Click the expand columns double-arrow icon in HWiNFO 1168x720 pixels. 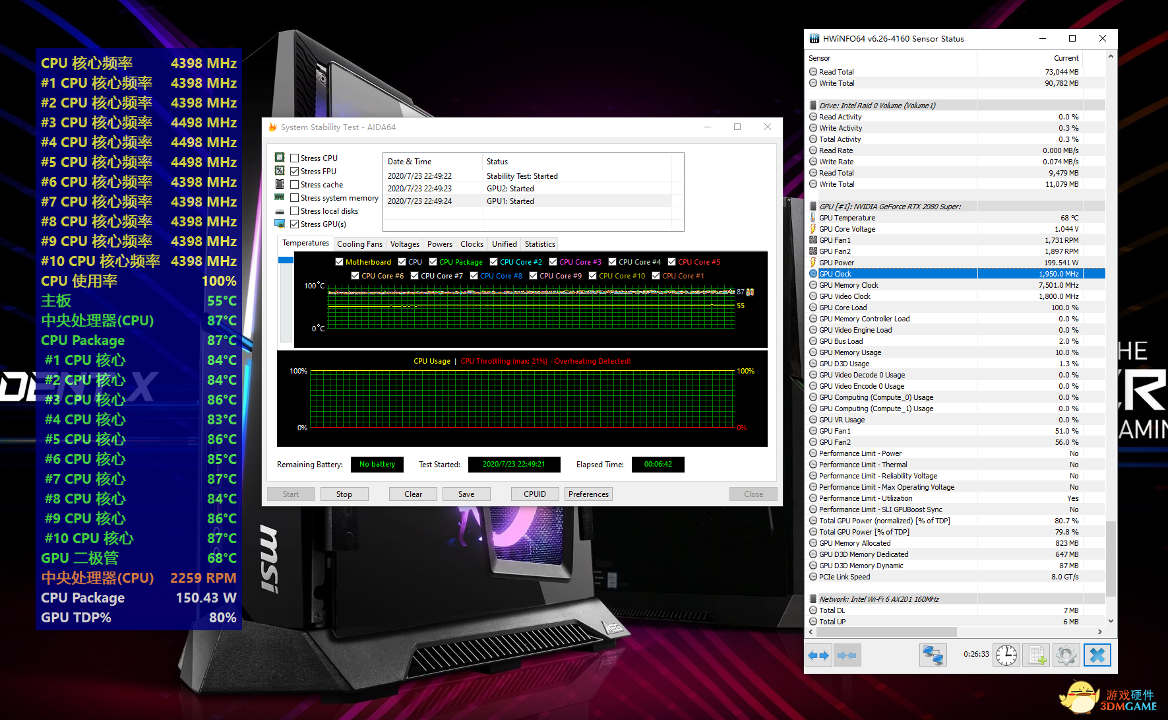818,655
